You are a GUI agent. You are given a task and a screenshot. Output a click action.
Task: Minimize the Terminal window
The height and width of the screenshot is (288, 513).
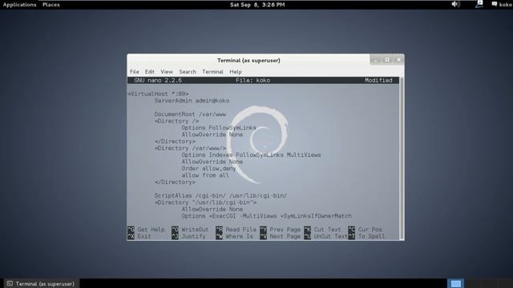tap(375, 60)
